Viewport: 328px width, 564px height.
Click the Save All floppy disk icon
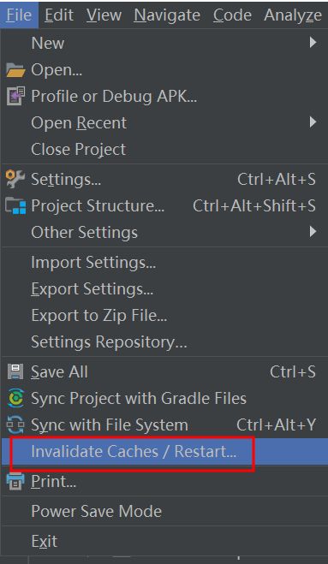(x=15, y=372)
